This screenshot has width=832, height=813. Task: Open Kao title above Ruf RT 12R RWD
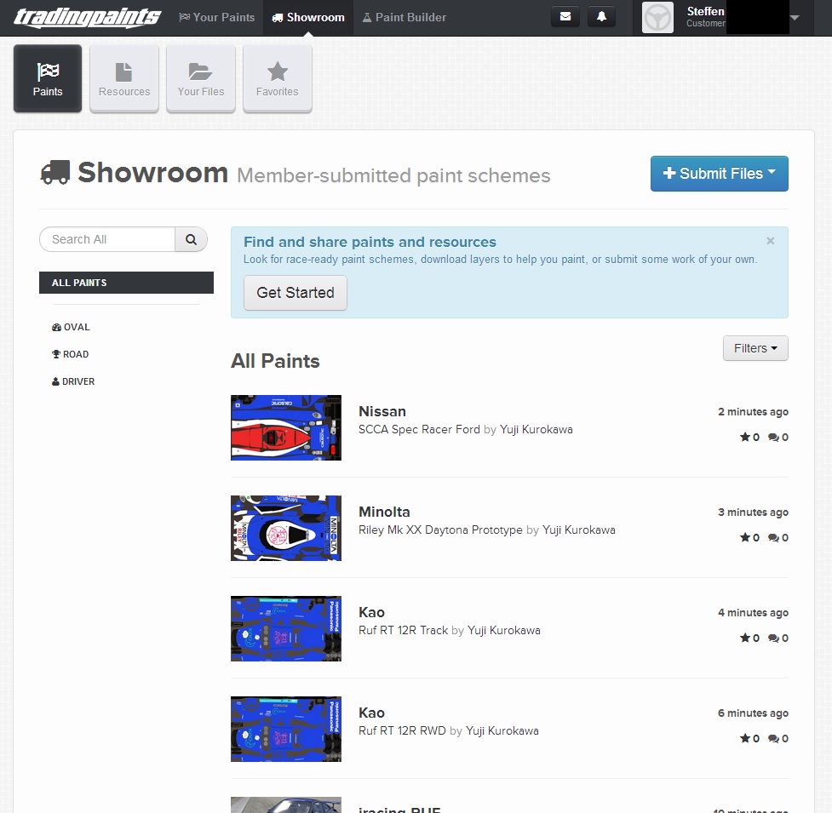point(371,713)
